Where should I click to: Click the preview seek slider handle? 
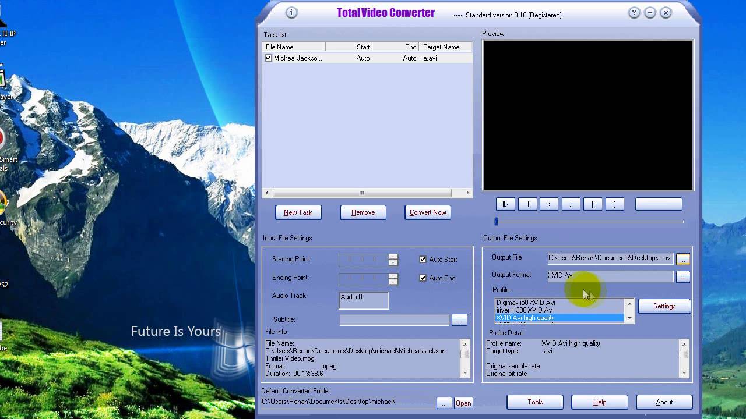[496, 222]
